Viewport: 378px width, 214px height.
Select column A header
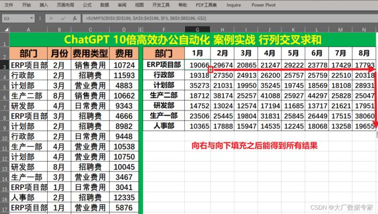pyautogui.click(x=28, y=30)
